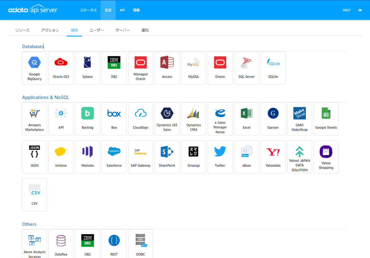370x258 pixels.
Task: Select the Oracle database connector
Action: (220, 68)
